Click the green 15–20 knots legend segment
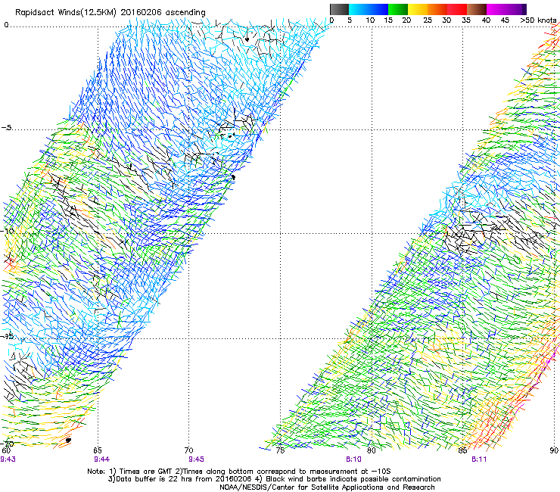The image size is (560, 492). (398, 9)
